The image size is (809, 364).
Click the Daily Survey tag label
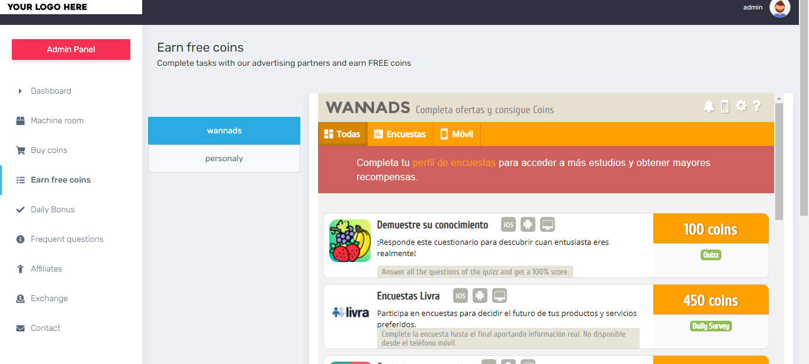coord(711,326)
